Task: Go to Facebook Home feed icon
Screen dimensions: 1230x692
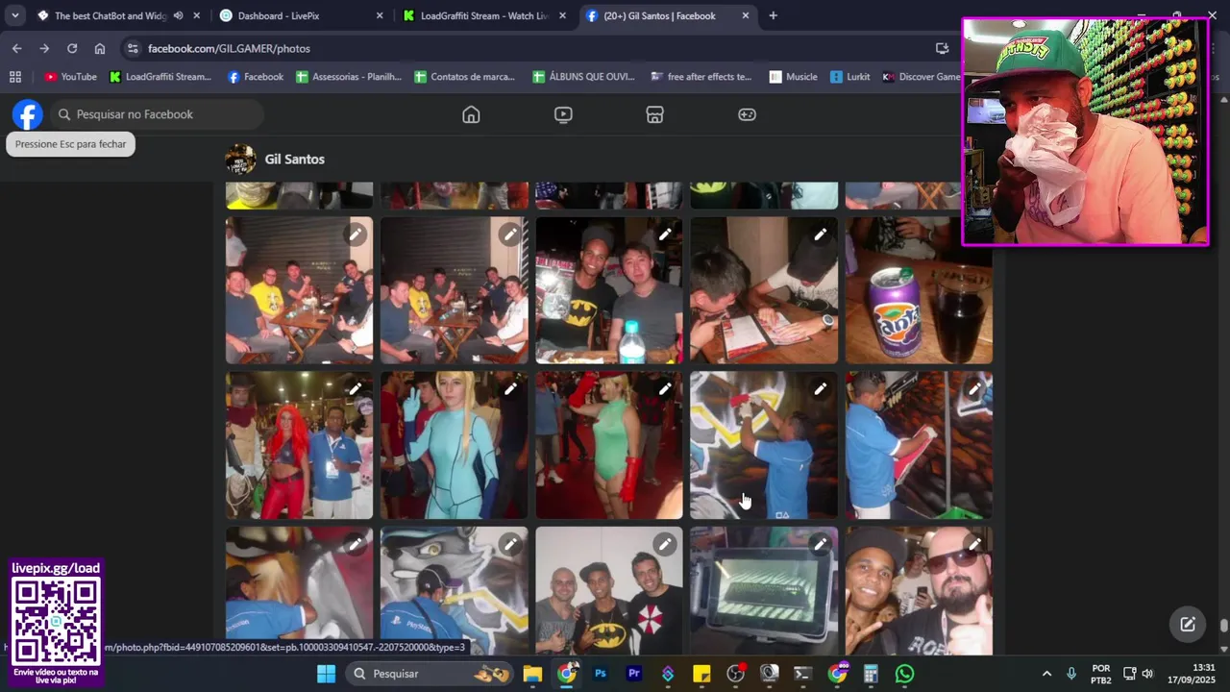Action: pyautogui.click(x=471, y=114)
